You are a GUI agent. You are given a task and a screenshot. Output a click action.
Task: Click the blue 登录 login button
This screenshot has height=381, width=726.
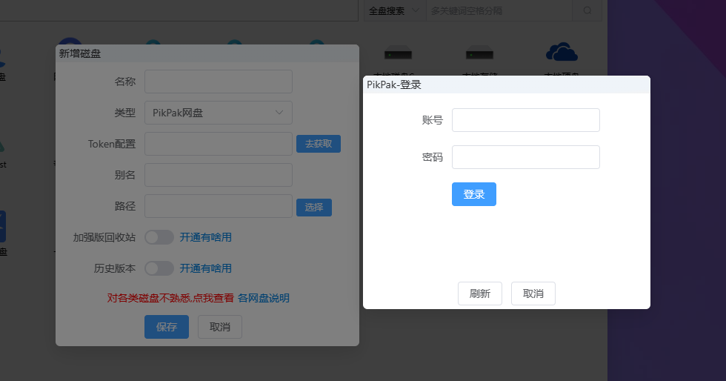[473, 194]
